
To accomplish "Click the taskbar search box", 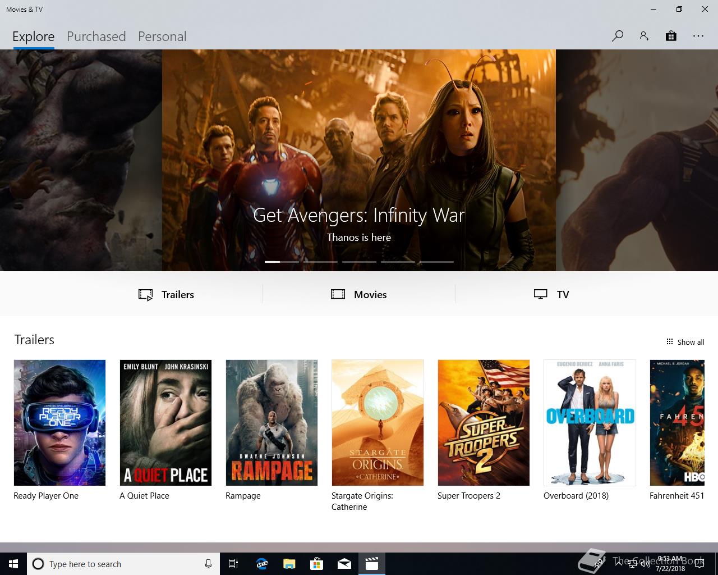I will [123, 564].
